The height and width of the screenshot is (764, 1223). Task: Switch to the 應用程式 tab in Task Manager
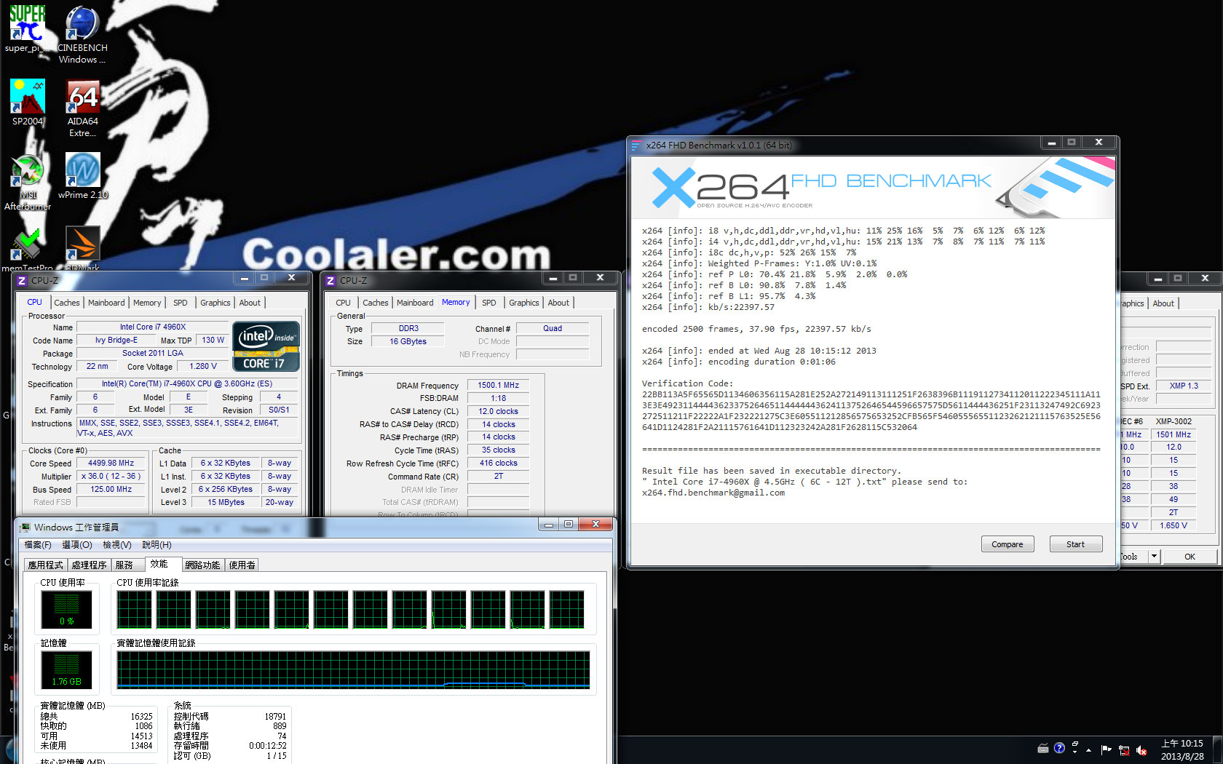[x=45, y=565]
